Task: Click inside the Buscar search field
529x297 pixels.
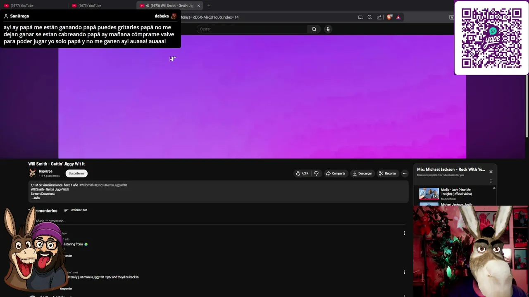Action: 252,29
